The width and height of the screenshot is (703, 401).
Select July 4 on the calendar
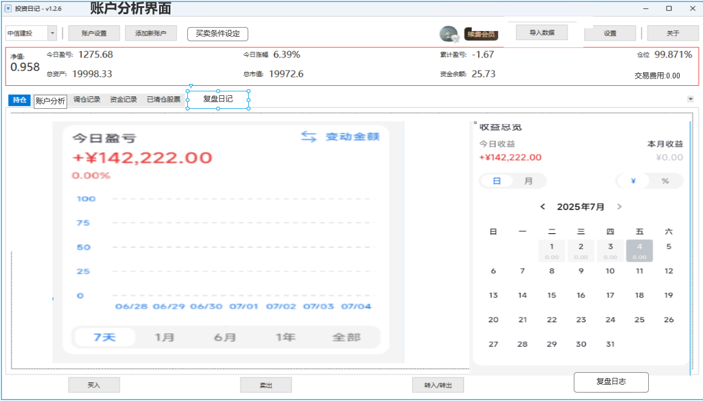pyautogui.click(x=639, y=250)
